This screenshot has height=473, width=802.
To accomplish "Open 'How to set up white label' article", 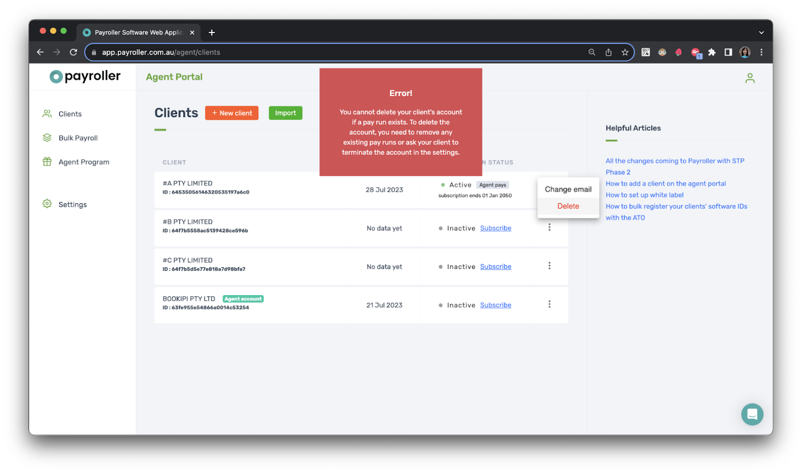I will [645, 195].
